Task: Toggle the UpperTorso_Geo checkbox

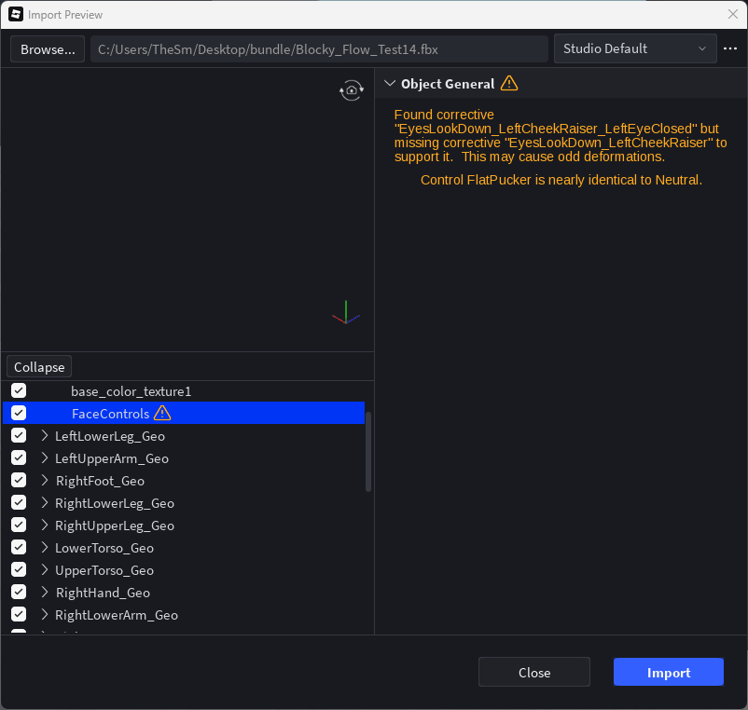Action: (19, 570)
